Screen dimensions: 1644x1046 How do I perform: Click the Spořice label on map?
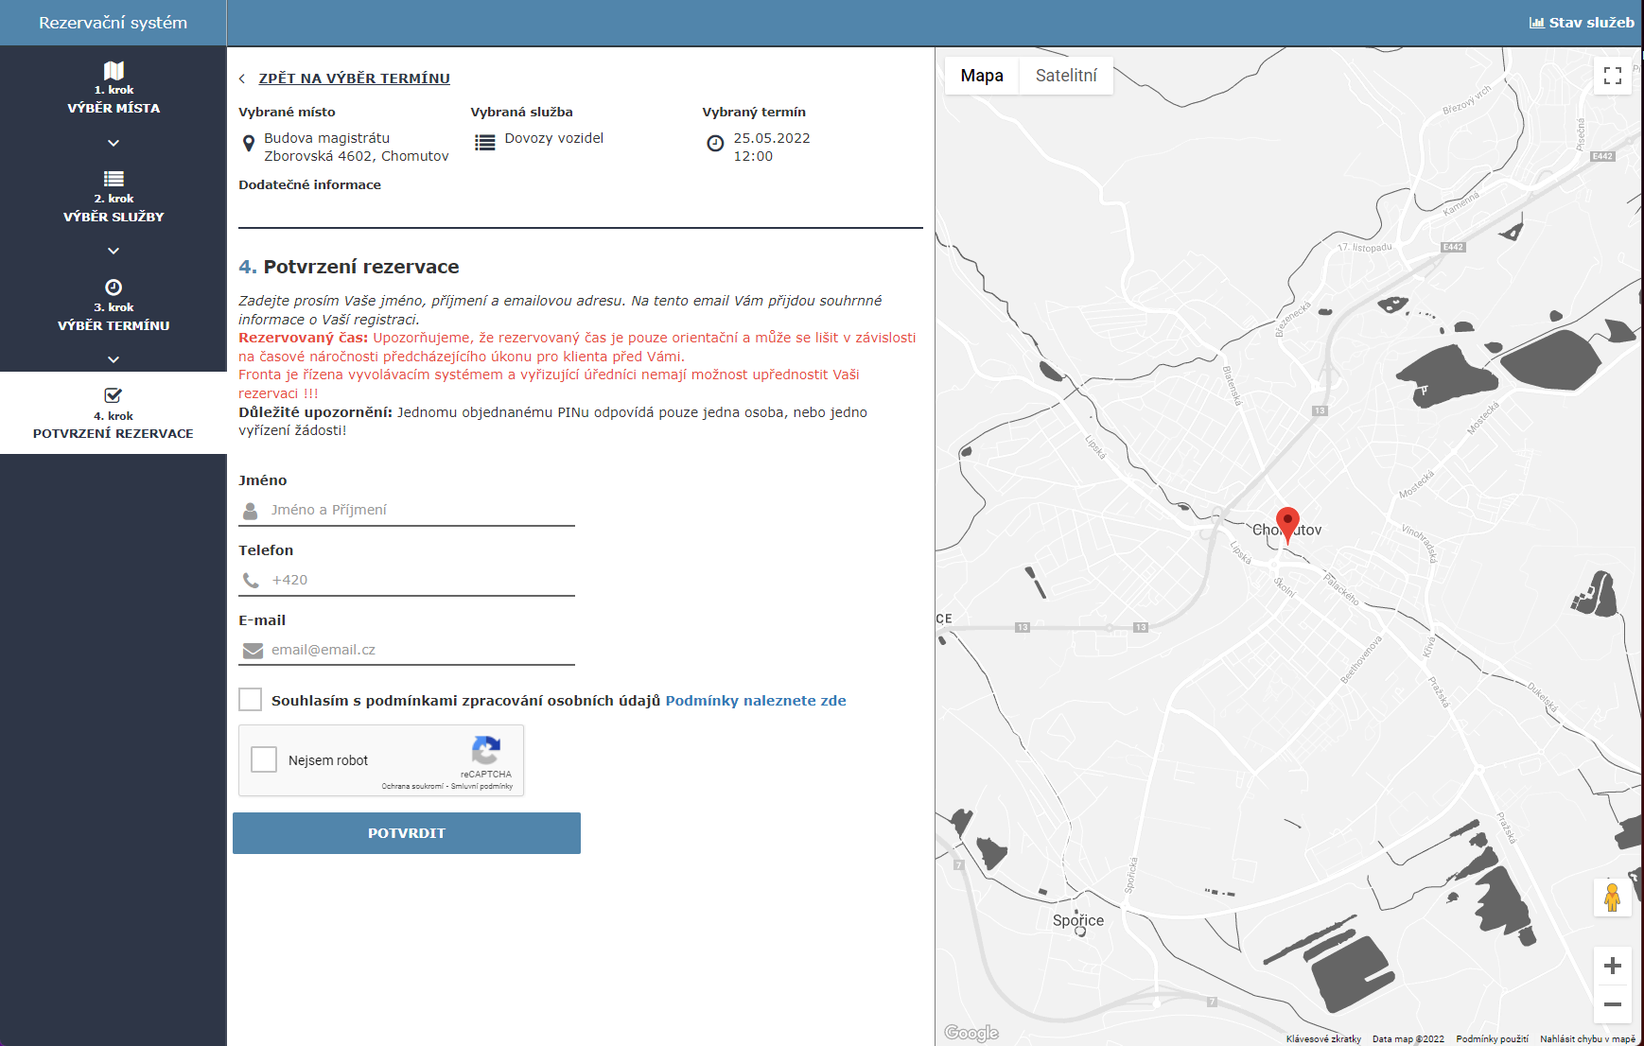click(1078, 920)
